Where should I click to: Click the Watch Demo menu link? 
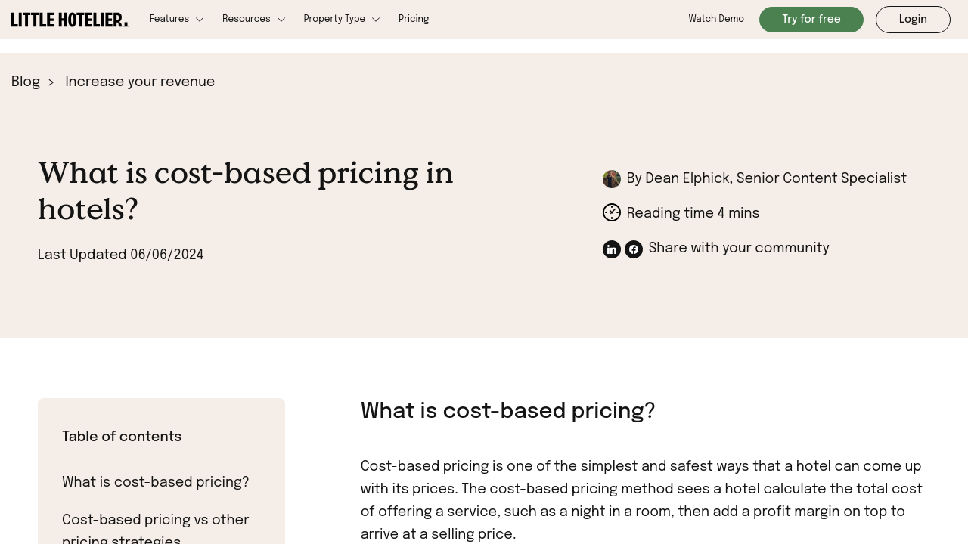click(x=716, y=20)
